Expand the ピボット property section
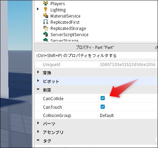 click(x=38, y=81)
